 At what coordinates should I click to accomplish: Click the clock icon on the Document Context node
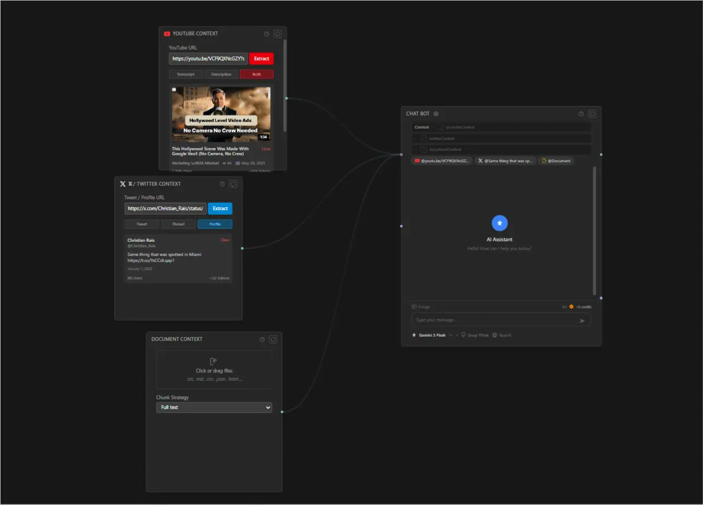(x=262, y=339)
